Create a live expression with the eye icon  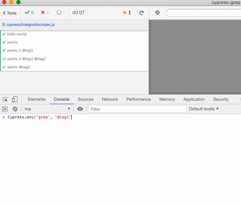tap(80, 109)
